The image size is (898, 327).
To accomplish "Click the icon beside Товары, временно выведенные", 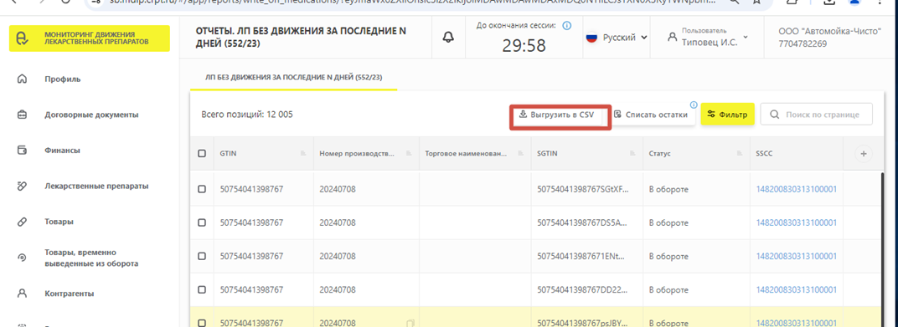I will tap(23, 258).
